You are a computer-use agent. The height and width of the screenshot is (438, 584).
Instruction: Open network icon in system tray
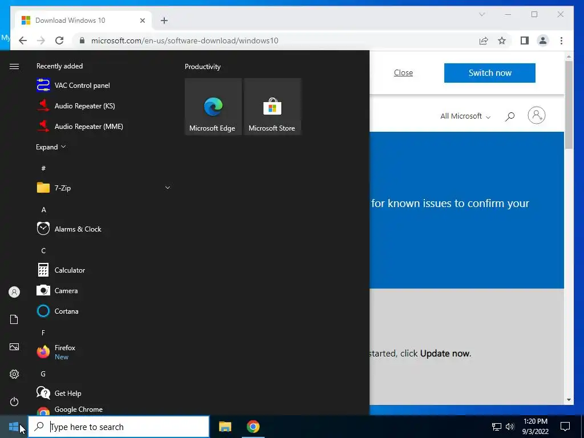pos(497,427)
